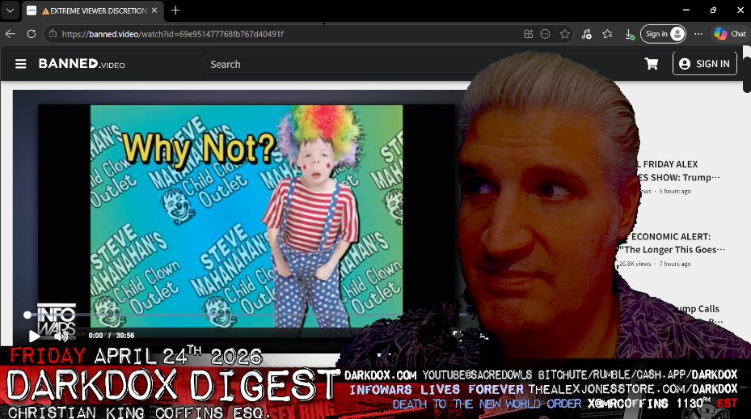Image resolution: width=751 pixels, height=419 pixels.
Task: Open the shopping cart
Action: click(652, 64)
